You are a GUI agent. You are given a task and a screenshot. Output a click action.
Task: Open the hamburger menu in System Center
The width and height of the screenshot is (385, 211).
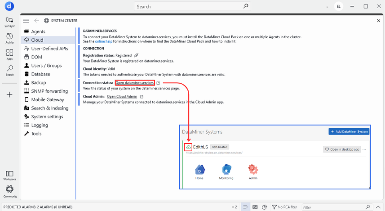26,21
